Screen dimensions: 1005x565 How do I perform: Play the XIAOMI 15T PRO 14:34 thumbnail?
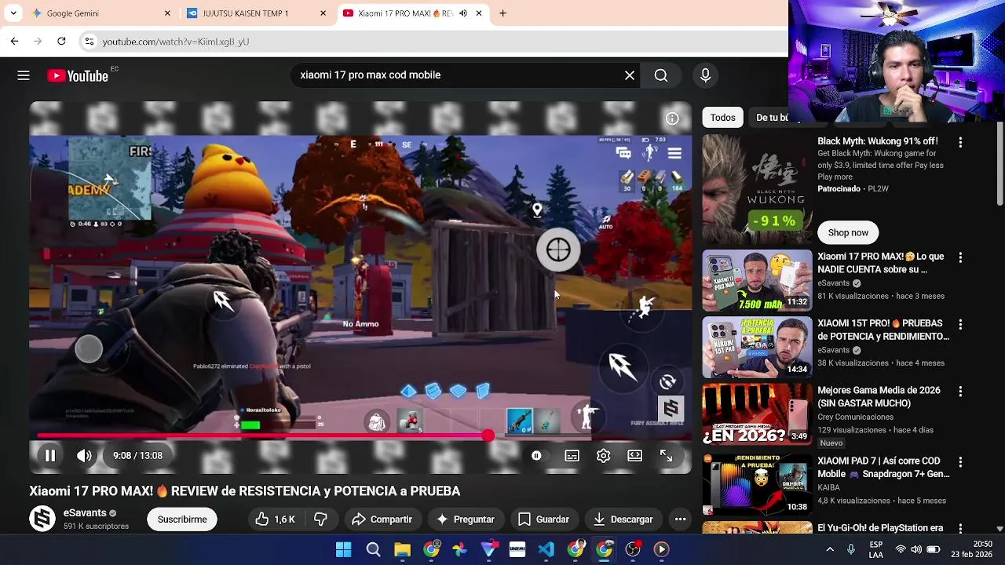[757, 348]
